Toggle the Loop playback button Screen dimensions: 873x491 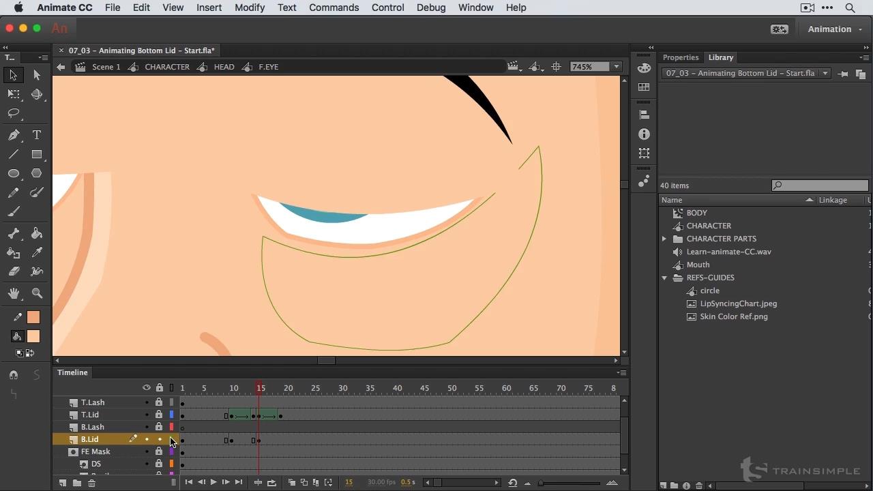[271, 482]
